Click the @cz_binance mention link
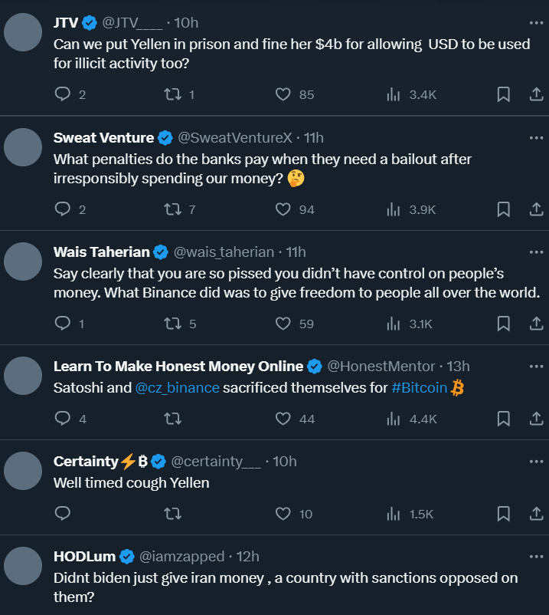This screenshot has height=615, width=549. 178,387
